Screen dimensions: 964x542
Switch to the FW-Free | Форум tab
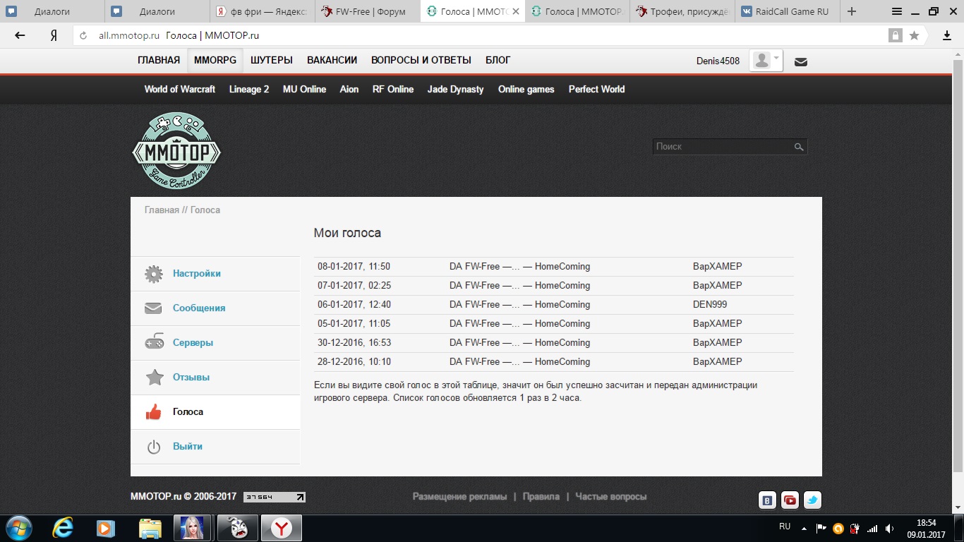[367, 11]
